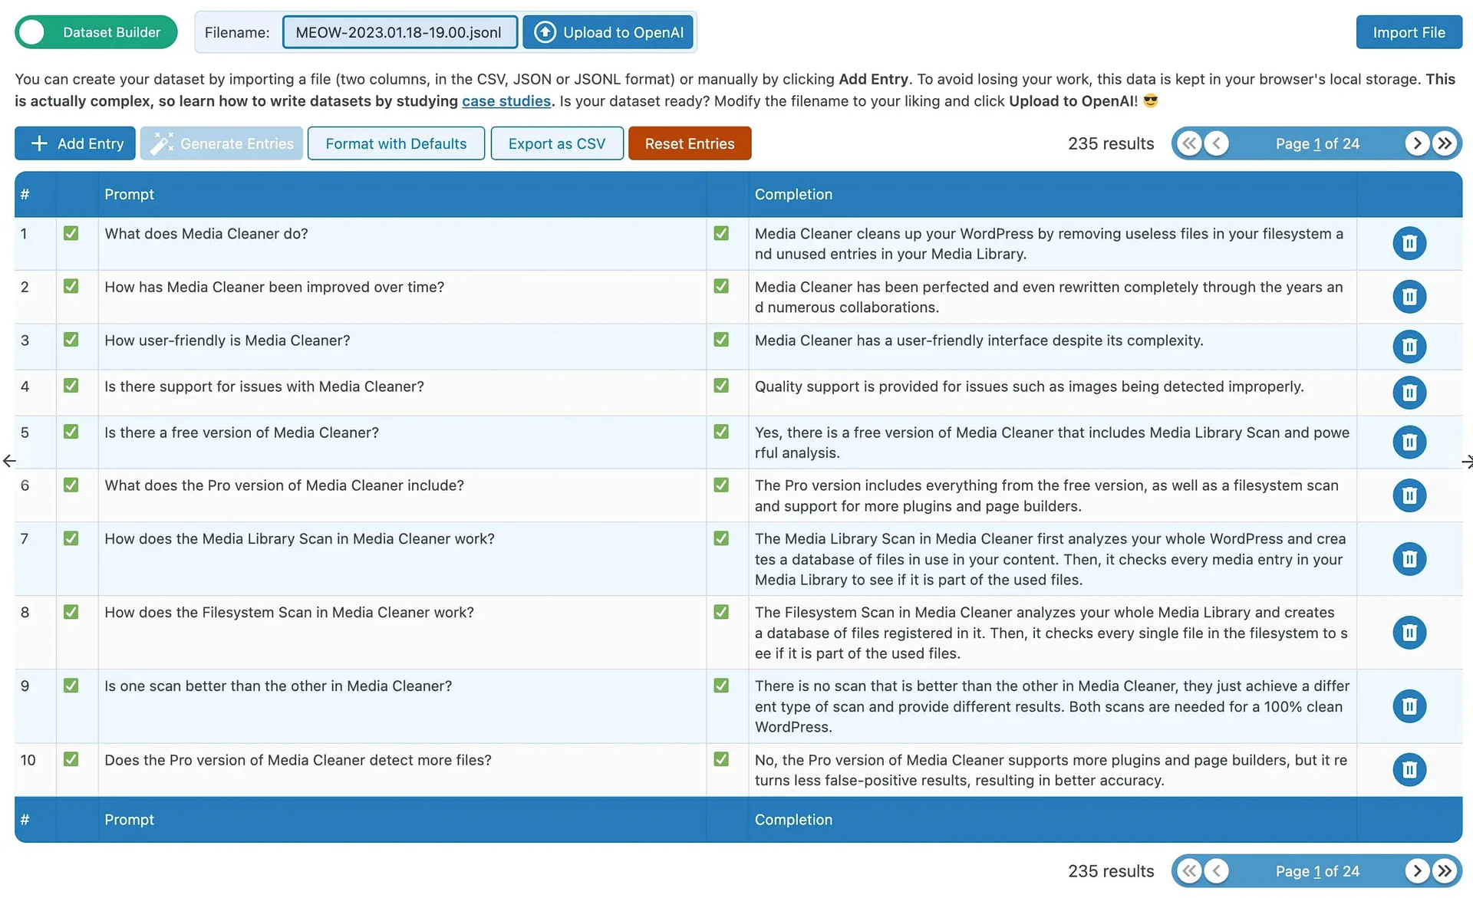This screenshot has height=898, width=1473.
Task: Click the go-to-last-page double-arrow icon
Action: [x=1445, y=142]
